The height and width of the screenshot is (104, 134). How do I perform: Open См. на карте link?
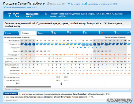[75, 4]
